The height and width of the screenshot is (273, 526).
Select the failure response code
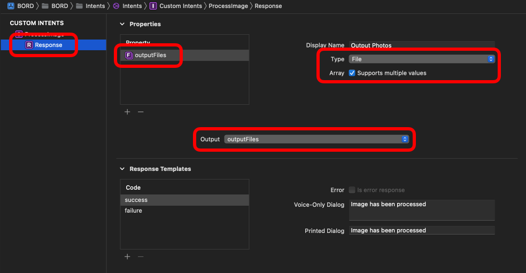pos(134,210)
